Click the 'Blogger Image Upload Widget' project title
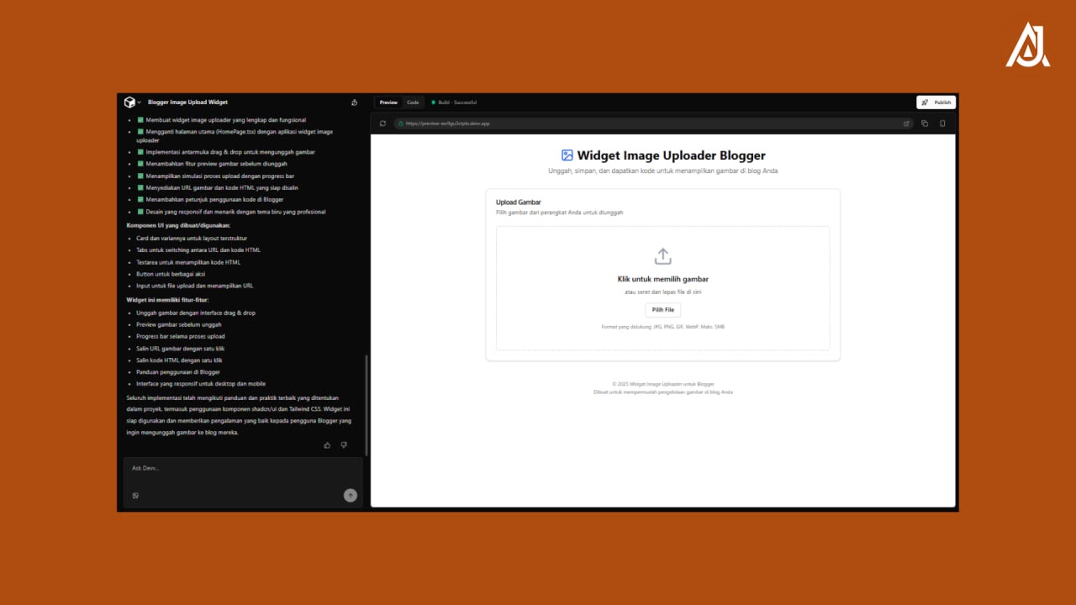Viewport: 1076px width, 605px height. pos(187,103)
